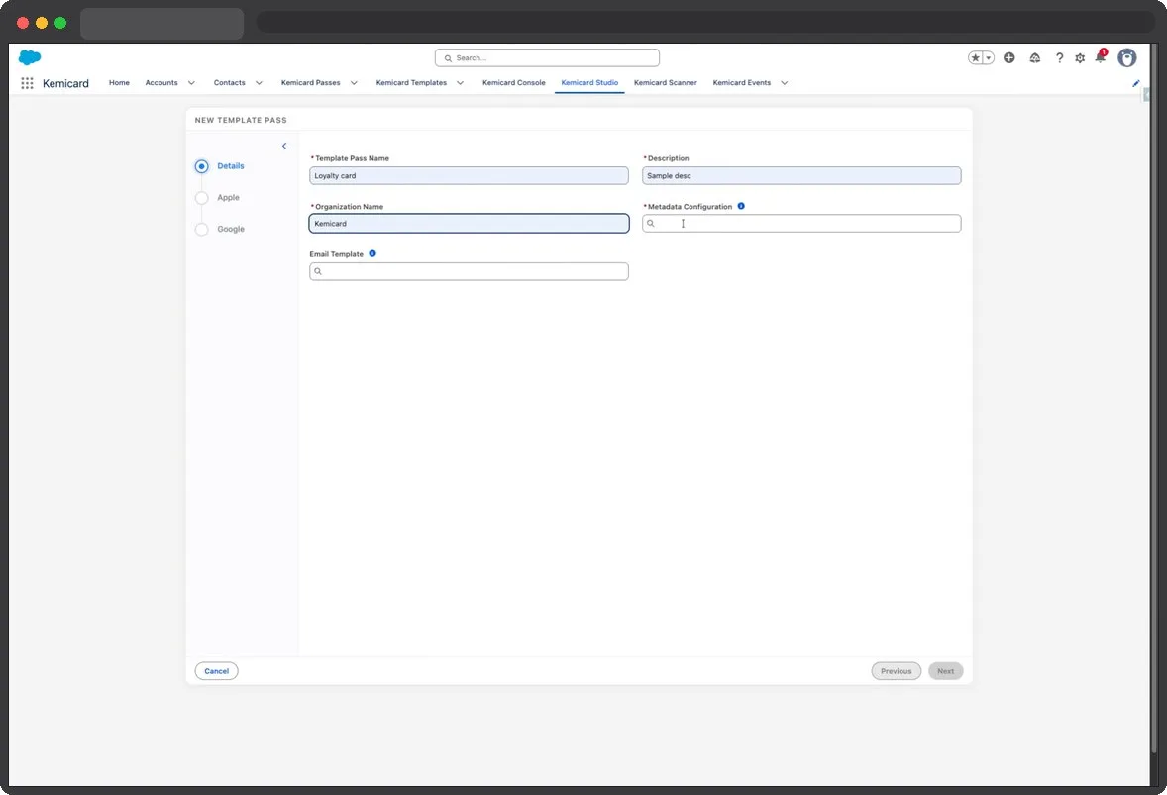The width and height of the screenshot is (1167, 795).
Task: Open the App Launcher grid icon
Action: coord(27,83)
